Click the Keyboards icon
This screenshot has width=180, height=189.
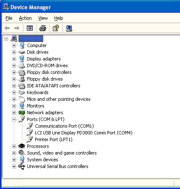[22, 92]
